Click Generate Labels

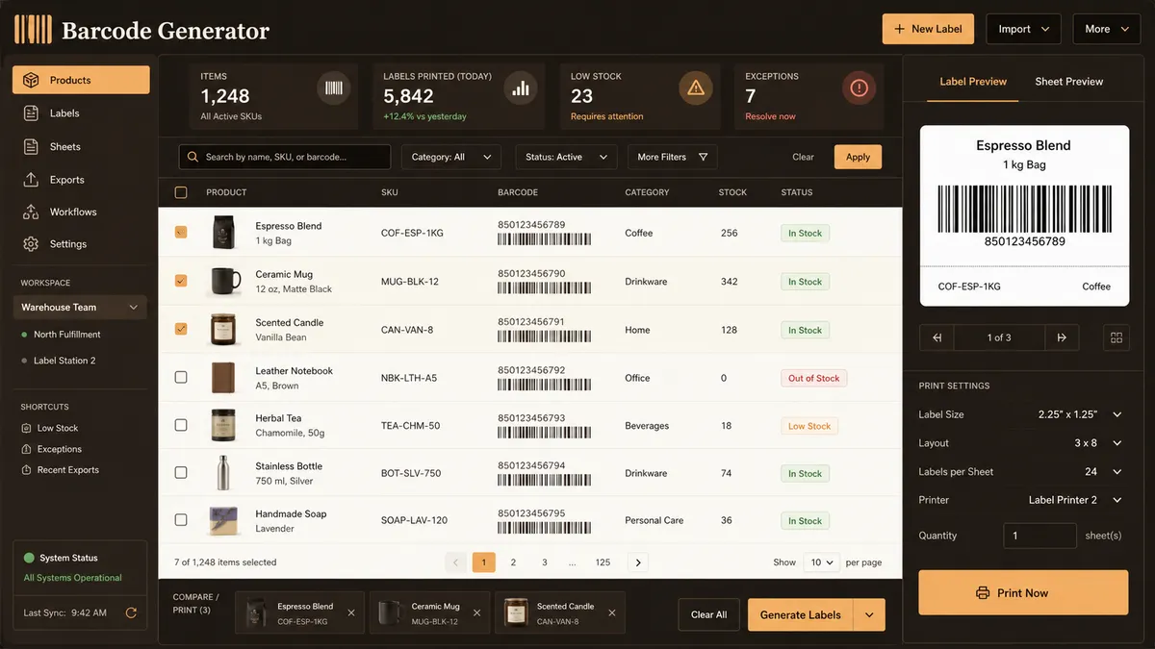[801, 615]
